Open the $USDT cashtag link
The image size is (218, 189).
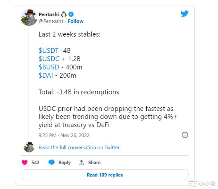coord(49,50)
